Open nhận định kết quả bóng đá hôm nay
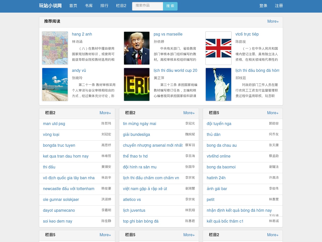322x242 pixels. [239, 210]
